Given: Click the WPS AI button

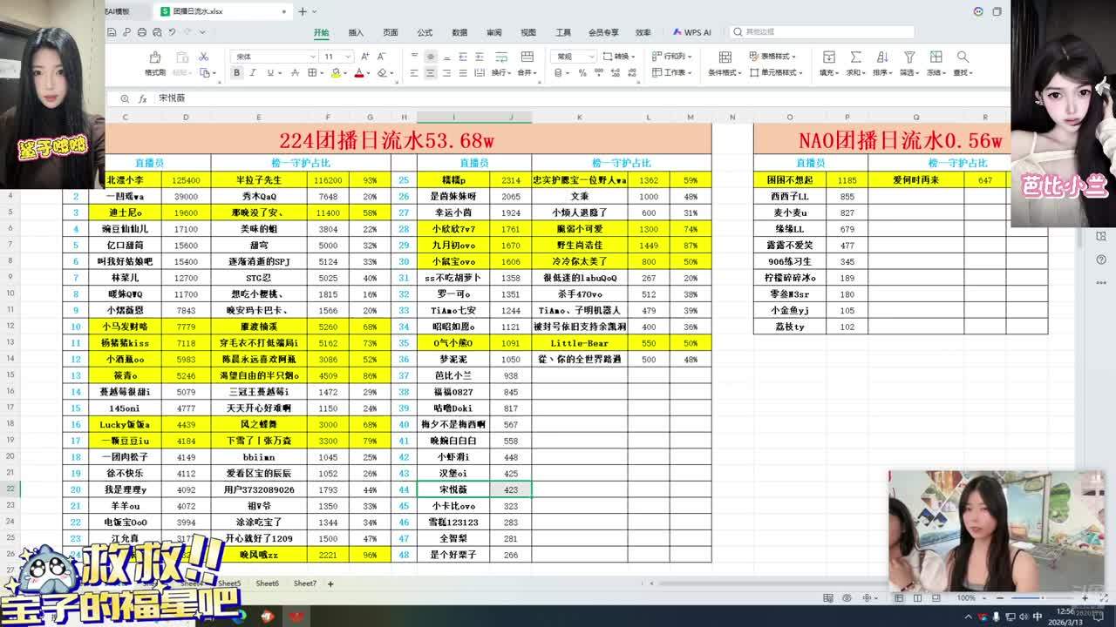Looking at the screenshot, I should [691, 32].
